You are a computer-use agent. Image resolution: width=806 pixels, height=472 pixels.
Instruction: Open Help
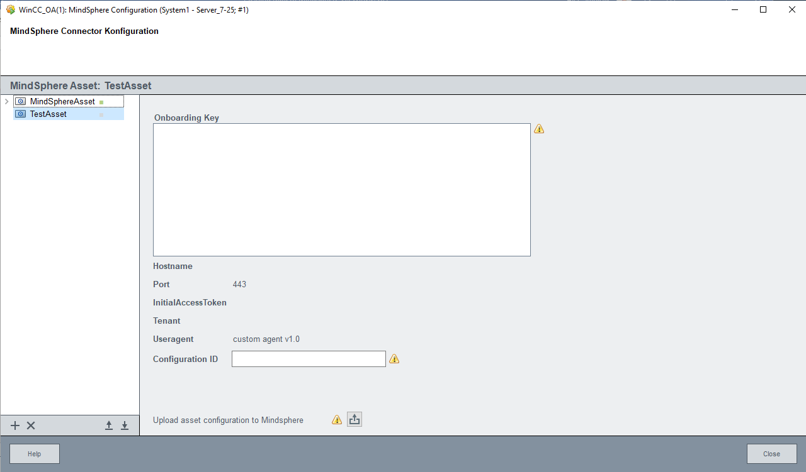pyautogui.click(x=35, y=454)
